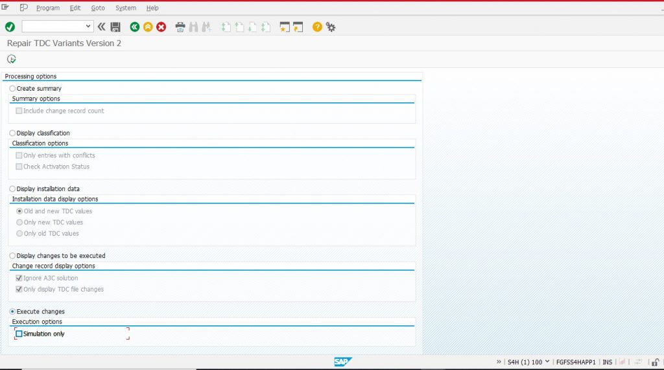The image size is (664, 370).
Task: Click the Previous Page icon
Action: coord(239,27)
